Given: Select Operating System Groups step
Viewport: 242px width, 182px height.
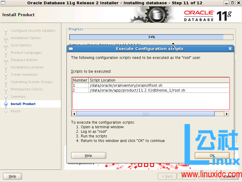Looking at the screenshot, I should 32,82.
